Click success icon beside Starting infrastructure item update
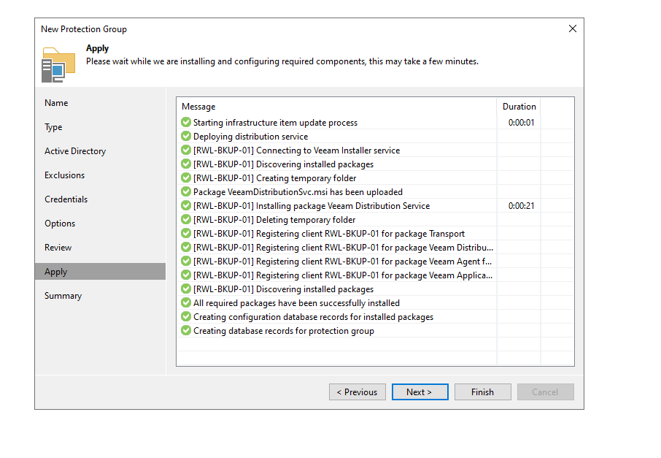661x458 pixels. click(186, 123)
